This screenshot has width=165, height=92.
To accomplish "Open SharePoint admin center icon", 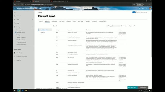I will click(x=15, y=53).
